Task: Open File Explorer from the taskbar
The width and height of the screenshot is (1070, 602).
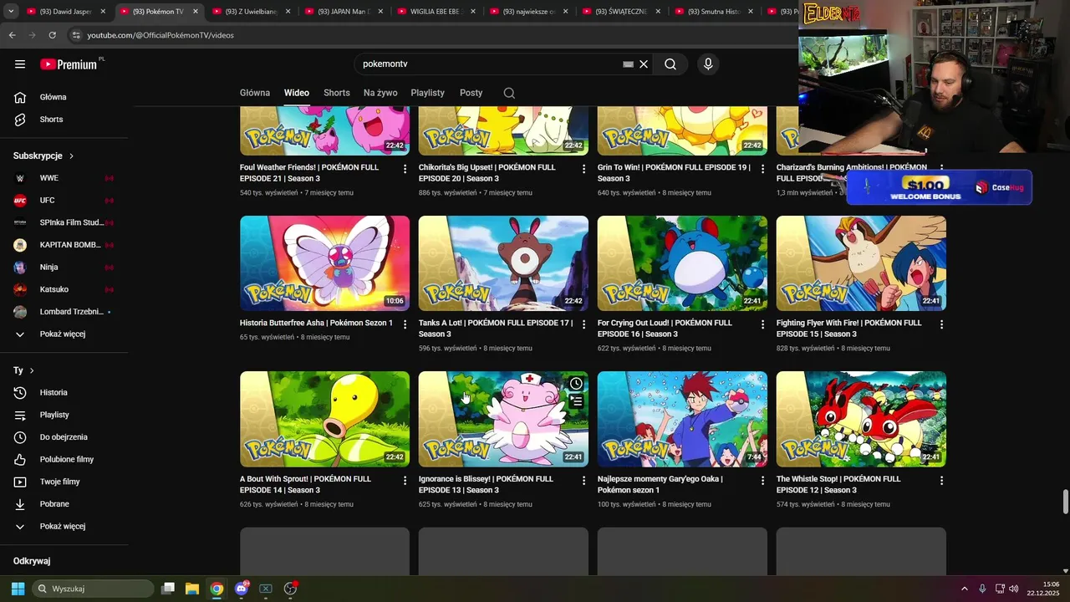Action: pyautogui.click(x=191, y=589)
